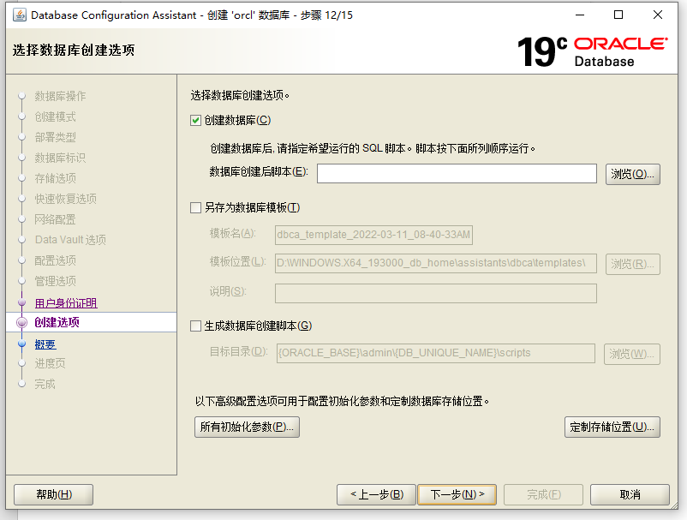Open the 用户身份证明 step link

pos(66,303)
